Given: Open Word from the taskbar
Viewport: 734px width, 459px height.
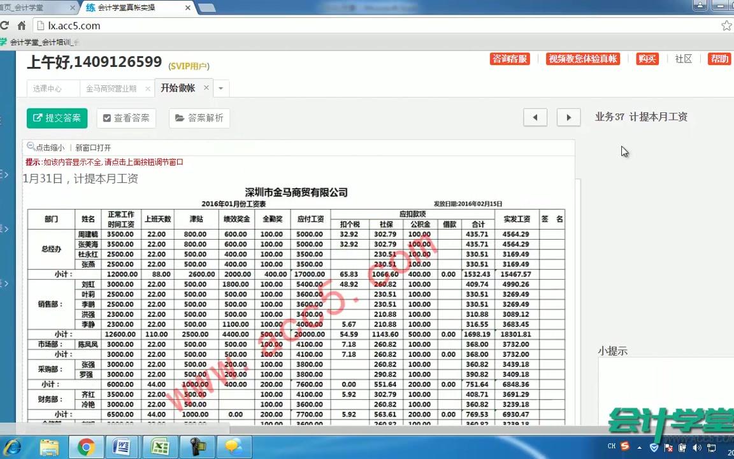Looking at the screenshot, I should [x=122, y=447].
